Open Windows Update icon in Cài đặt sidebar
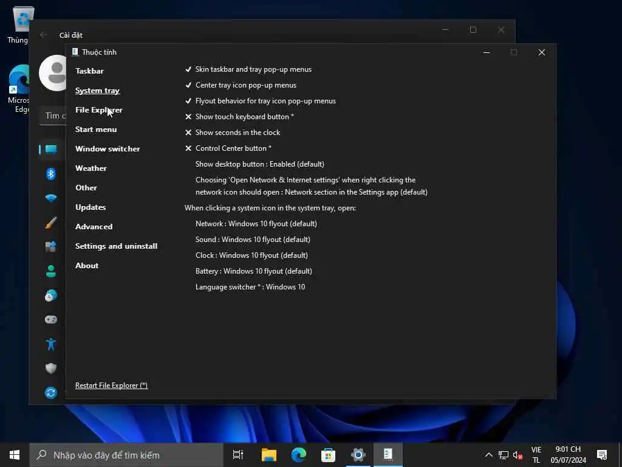The width and height of the screenshot is (622, 467). point(51,393)
